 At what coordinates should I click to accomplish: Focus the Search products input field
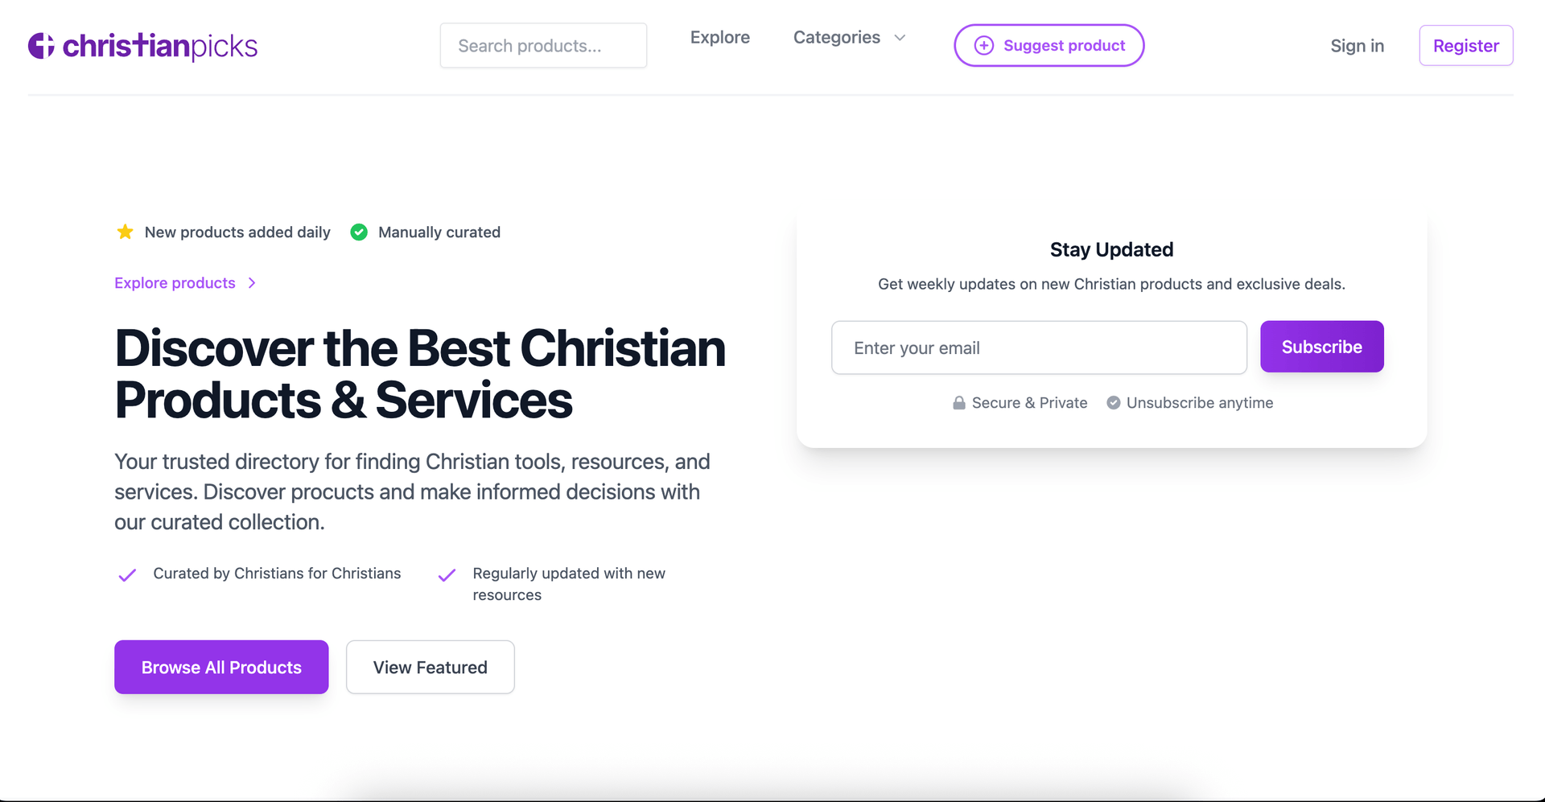pyautogui.click(x=543, y=46)
